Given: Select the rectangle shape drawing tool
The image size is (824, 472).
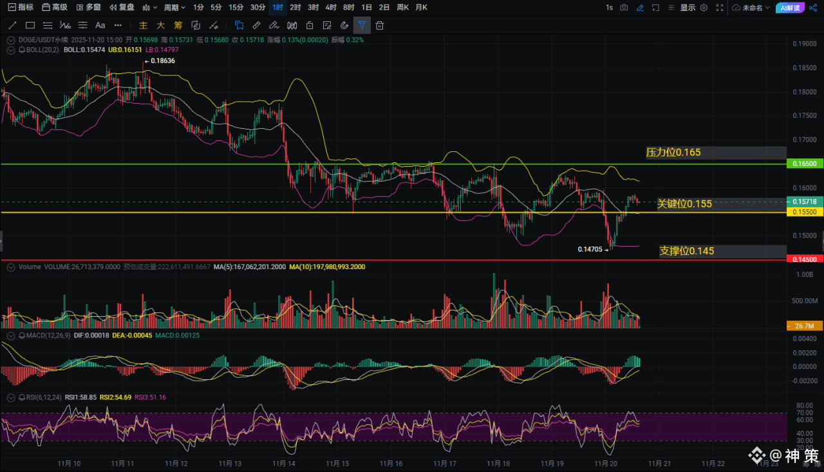Looking at the screenshot, I should 30,26.
